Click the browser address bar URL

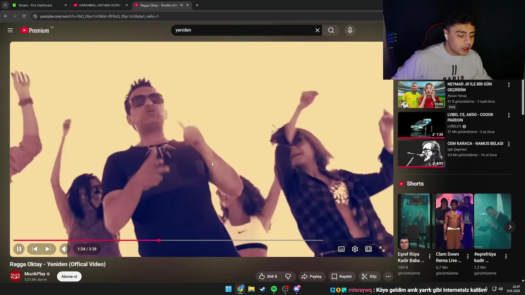pos(99,16)
